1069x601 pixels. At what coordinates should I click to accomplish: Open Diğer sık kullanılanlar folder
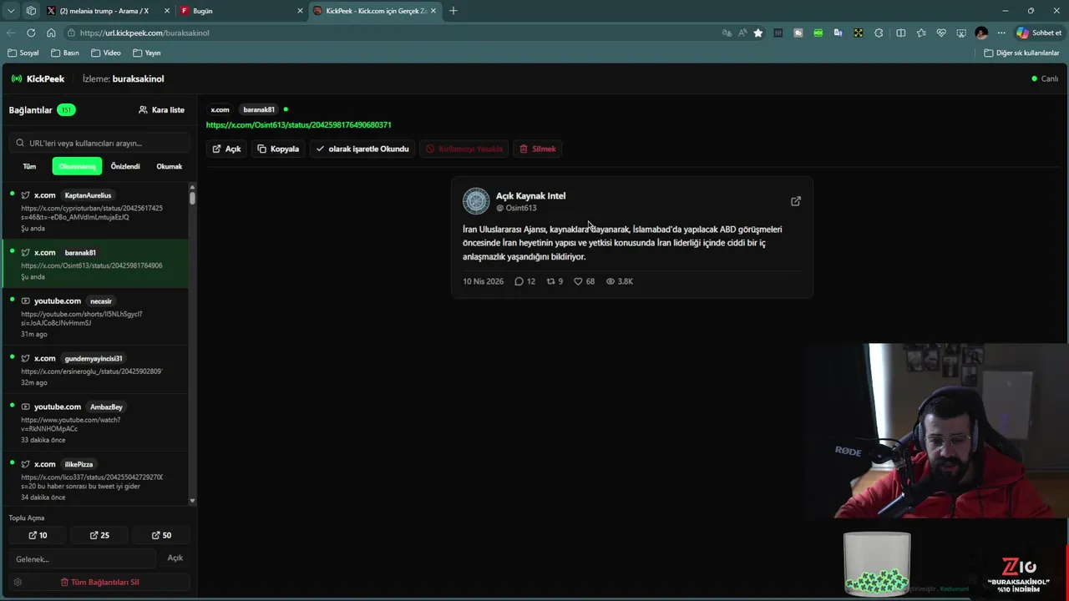tap(1021, 53)
